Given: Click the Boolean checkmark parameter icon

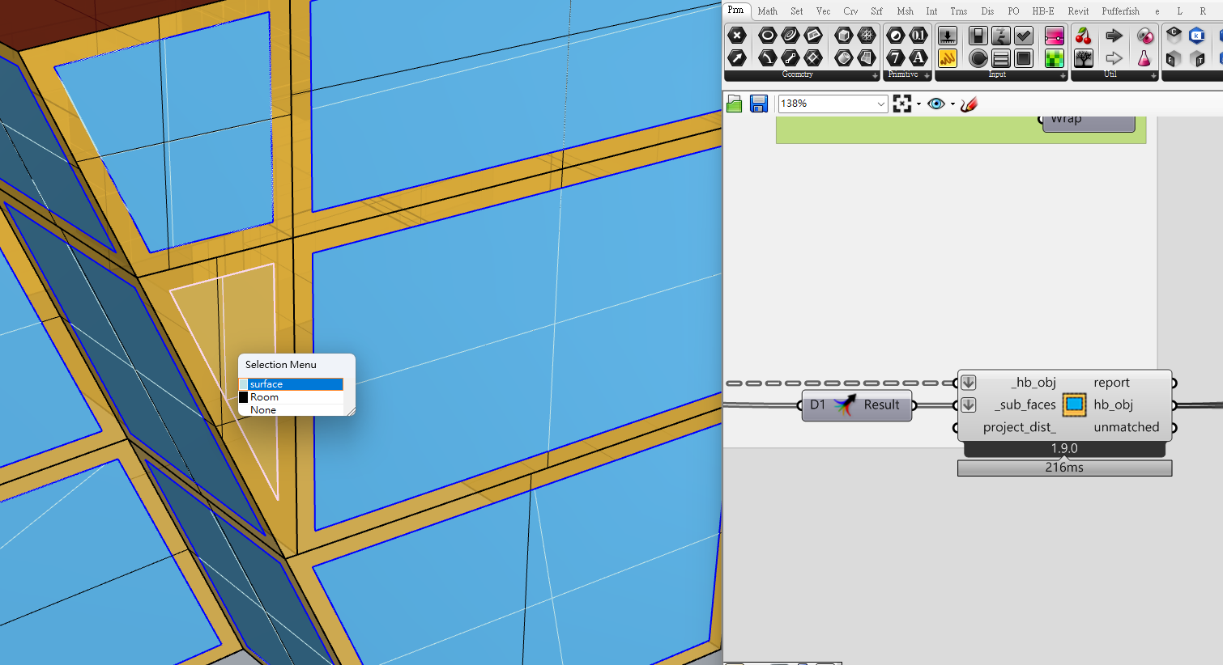Looking at the screenshot, I should point(1024,36).
